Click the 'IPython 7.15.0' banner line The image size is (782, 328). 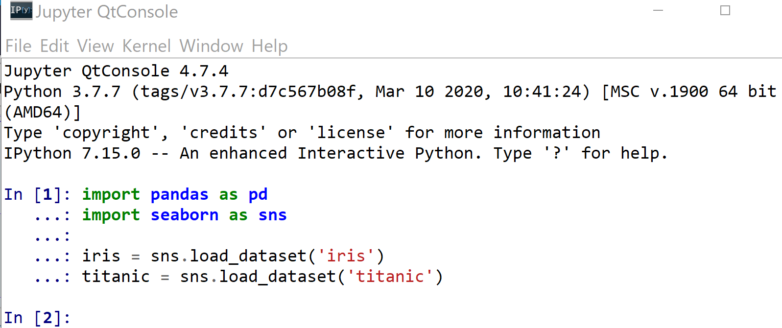click(x=72, y=154)
